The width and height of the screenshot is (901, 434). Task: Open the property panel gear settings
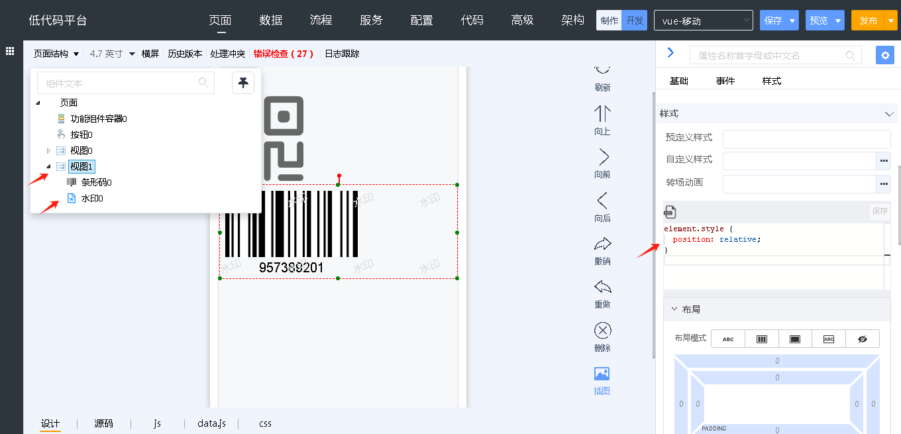click(884, 55)
